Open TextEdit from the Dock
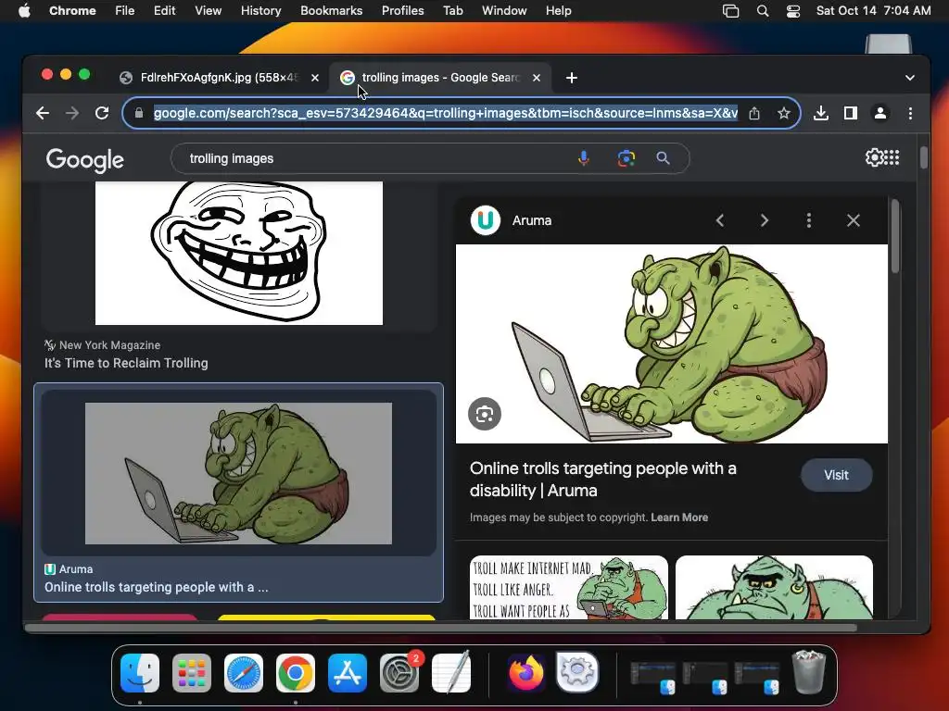 click(451, 673)
